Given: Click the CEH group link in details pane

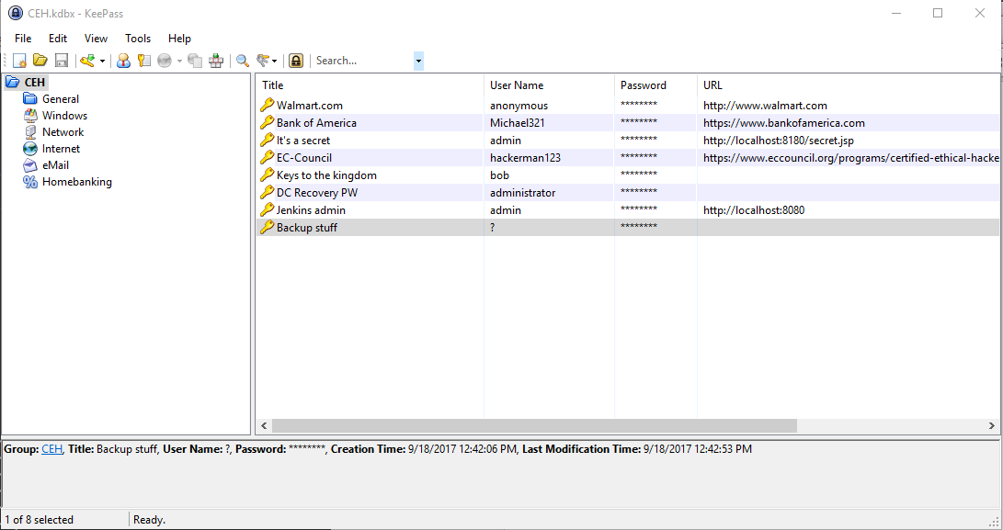Looking at the screenshot, I should [x=51, y=449].
